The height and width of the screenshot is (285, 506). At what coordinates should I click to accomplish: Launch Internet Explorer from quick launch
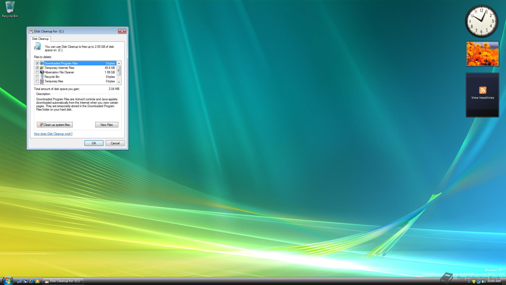coord(31,281)
